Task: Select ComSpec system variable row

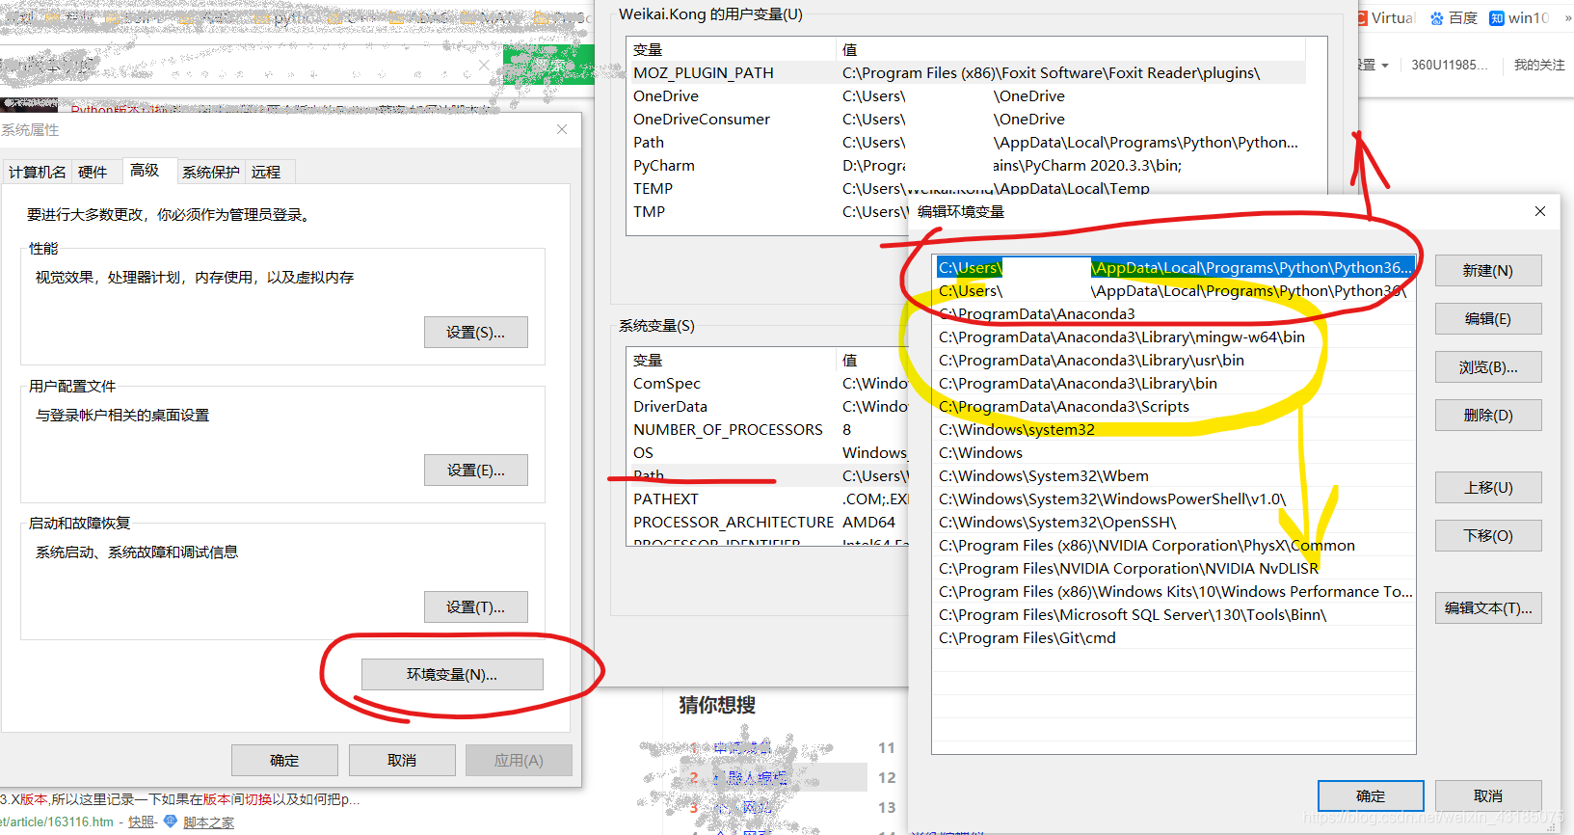Action: point(768,384)
